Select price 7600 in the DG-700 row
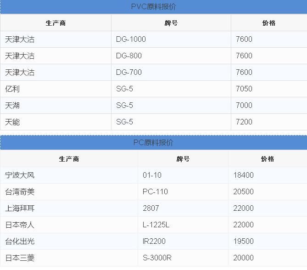 click(269, 72)
